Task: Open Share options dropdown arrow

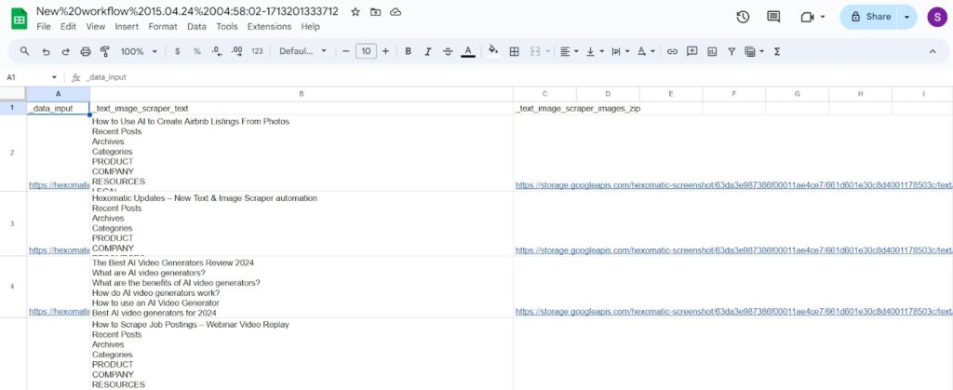Action: (x=906, y=17)
